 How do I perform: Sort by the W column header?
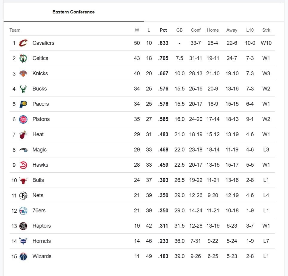coord(137,30)
